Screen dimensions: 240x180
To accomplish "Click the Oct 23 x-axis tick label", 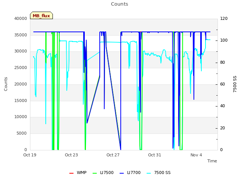I will (71, 155).
